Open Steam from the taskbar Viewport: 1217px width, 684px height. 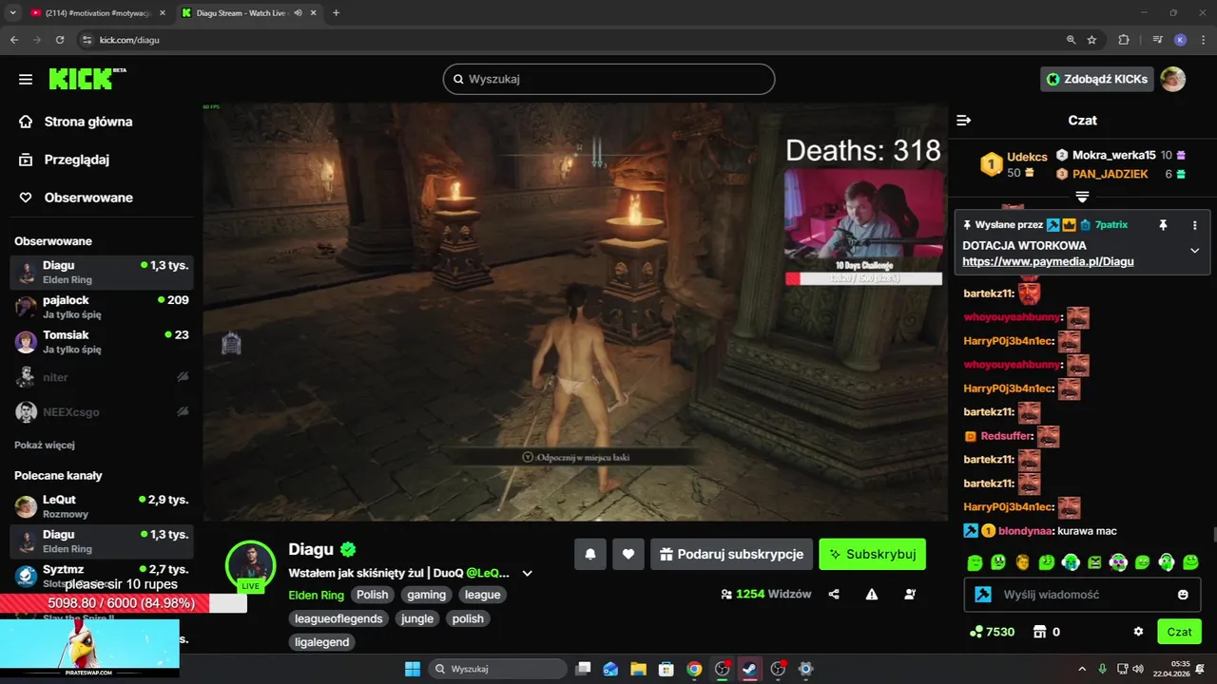click(x=750, y=669)
